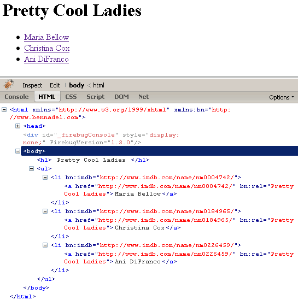Collapse the ul element node
The image size is (298, 306).
tap(32, 169)
